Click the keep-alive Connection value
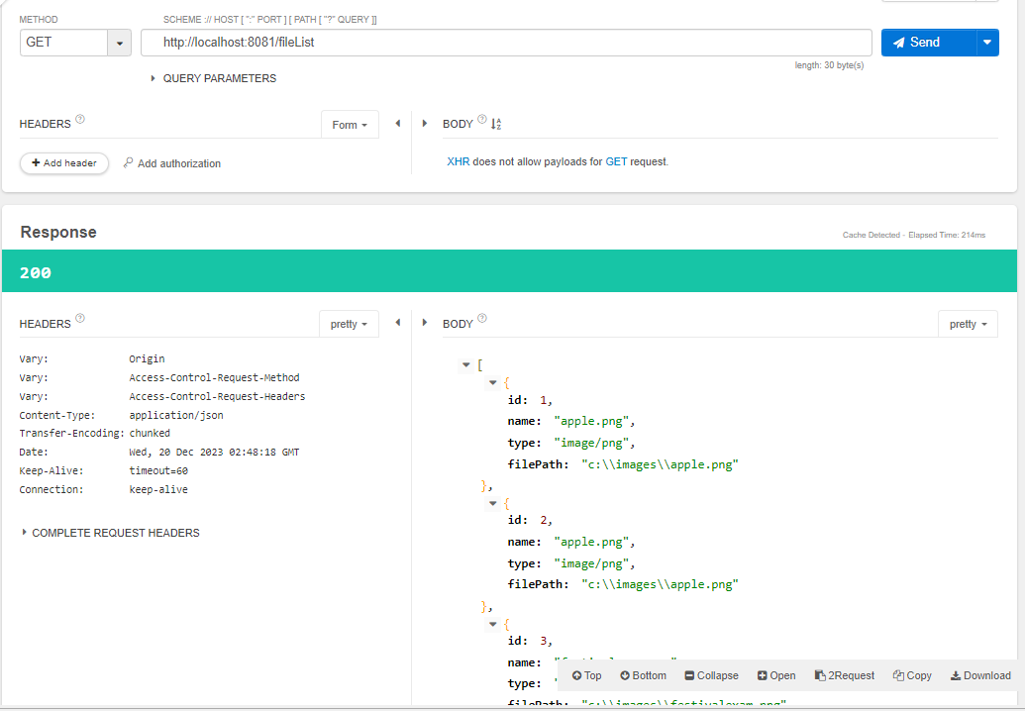Image resolution: width=1025 pixels, height=711 pixels. [x=158, y=490]
